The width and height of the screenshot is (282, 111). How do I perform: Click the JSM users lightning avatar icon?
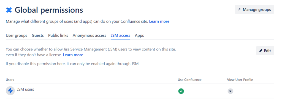[10, 91]
